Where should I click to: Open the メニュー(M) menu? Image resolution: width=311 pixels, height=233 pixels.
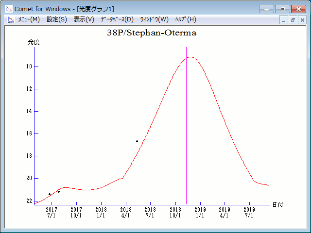(x=29, y=19)
